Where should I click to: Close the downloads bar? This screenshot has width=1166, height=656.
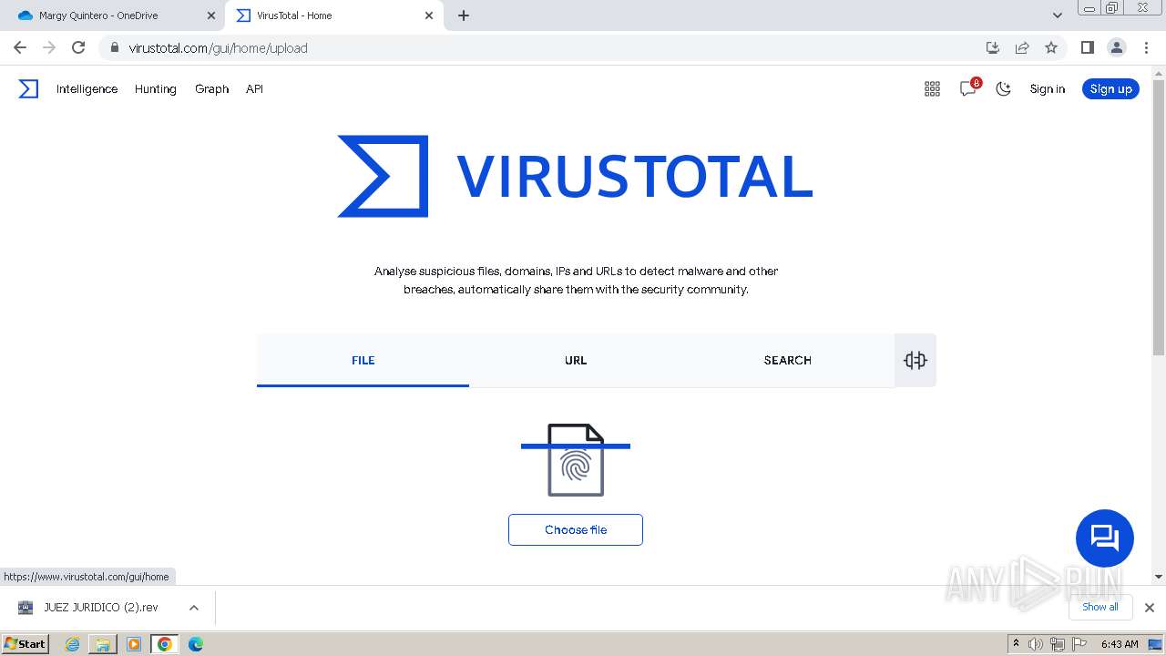[x=1150, y=608]
